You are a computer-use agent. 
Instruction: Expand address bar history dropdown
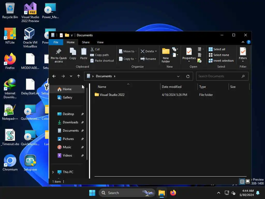point(178,76)
